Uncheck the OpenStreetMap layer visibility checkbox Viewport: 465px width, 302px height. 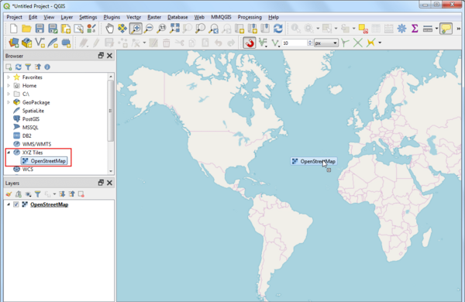(16, 204)
